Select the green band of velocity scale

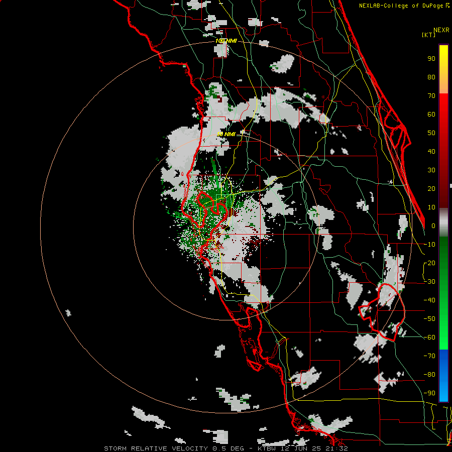click(x=443, y=293)
